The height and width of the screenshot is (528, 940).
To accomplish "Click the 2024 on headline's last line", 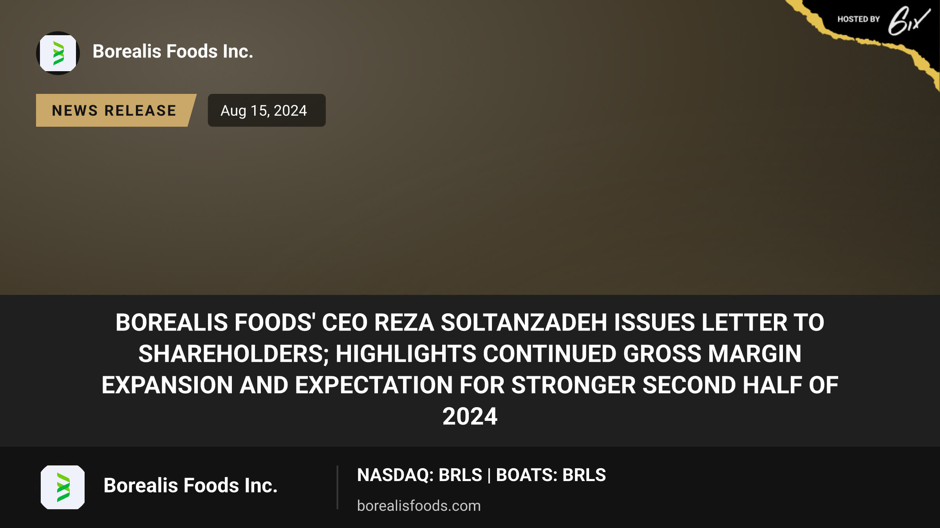I will pos(470,416).
